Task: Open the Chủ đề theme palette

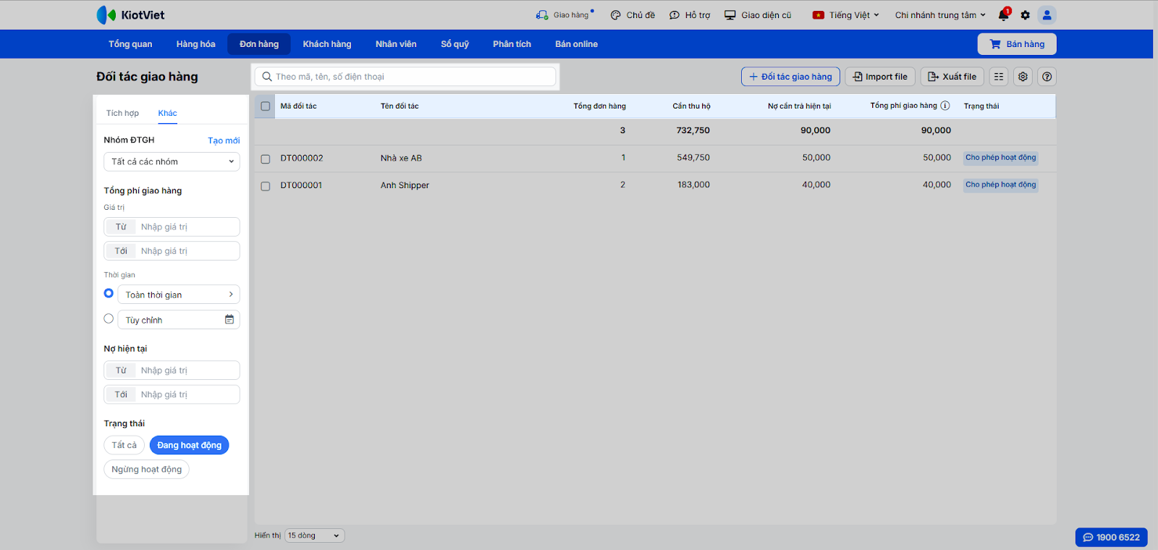Action: tap(616, 14)
